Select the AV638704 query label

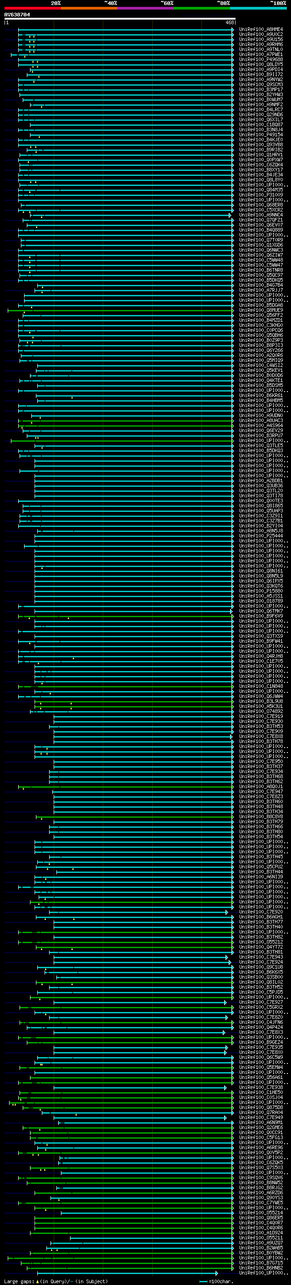(17, 15)
